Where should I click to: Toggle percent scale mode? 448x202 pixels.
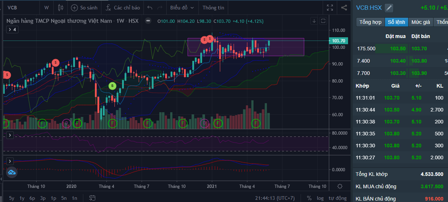coord(309,198)
